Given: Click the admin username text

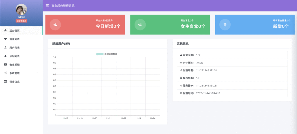Looking at the screenshot, I should click(x=21, y=17).
